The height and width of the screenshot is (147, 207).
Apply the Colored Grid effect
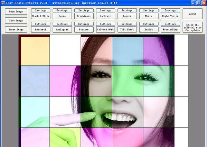click(x=105, y=30)
